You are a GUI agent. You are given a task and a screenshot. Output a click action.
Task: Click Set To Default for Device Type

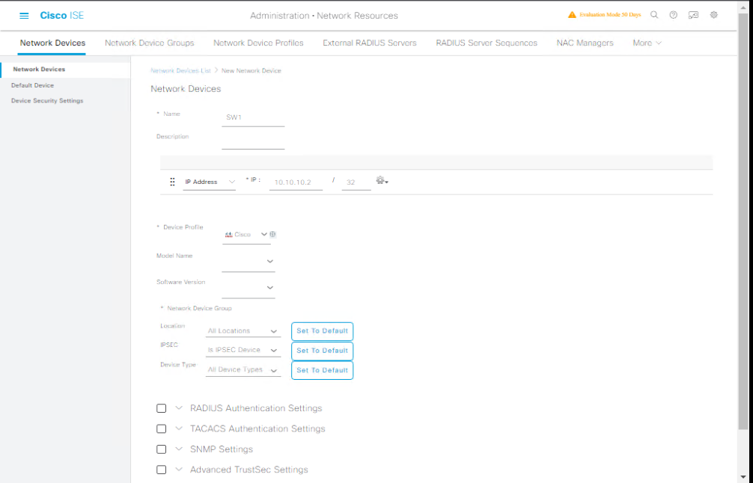click(x=323, y=370)
